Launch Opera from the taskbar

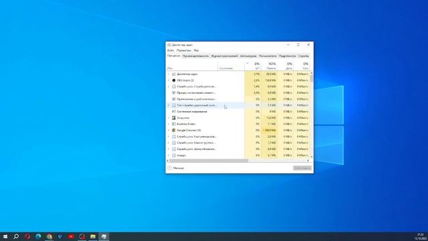coord(27,236)
